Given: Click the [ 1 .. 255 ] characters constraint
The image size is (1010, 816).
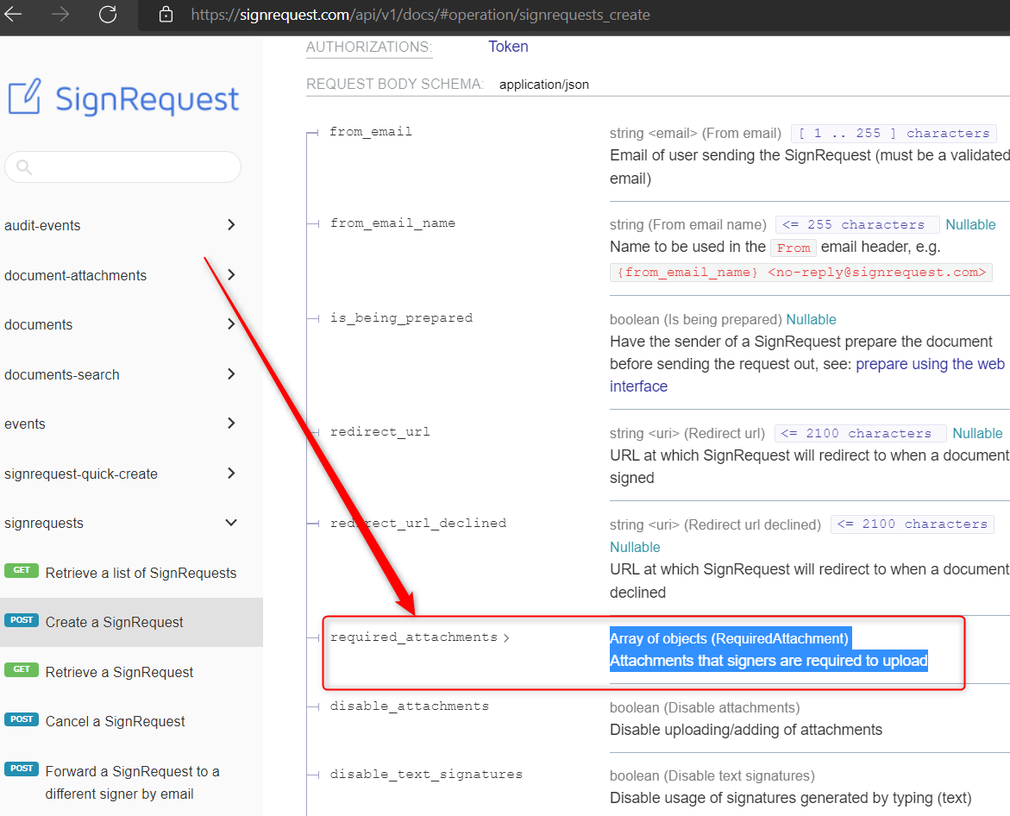Looking at the screenshot, I should 894,134.
